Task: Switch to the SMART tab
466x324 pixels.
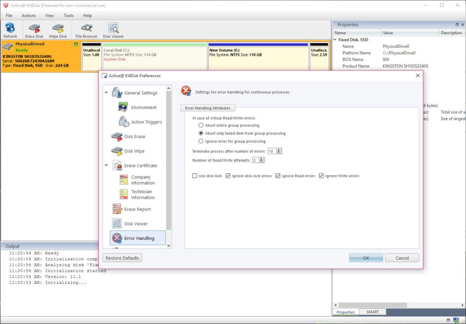Action: click(x=372, y=312)
